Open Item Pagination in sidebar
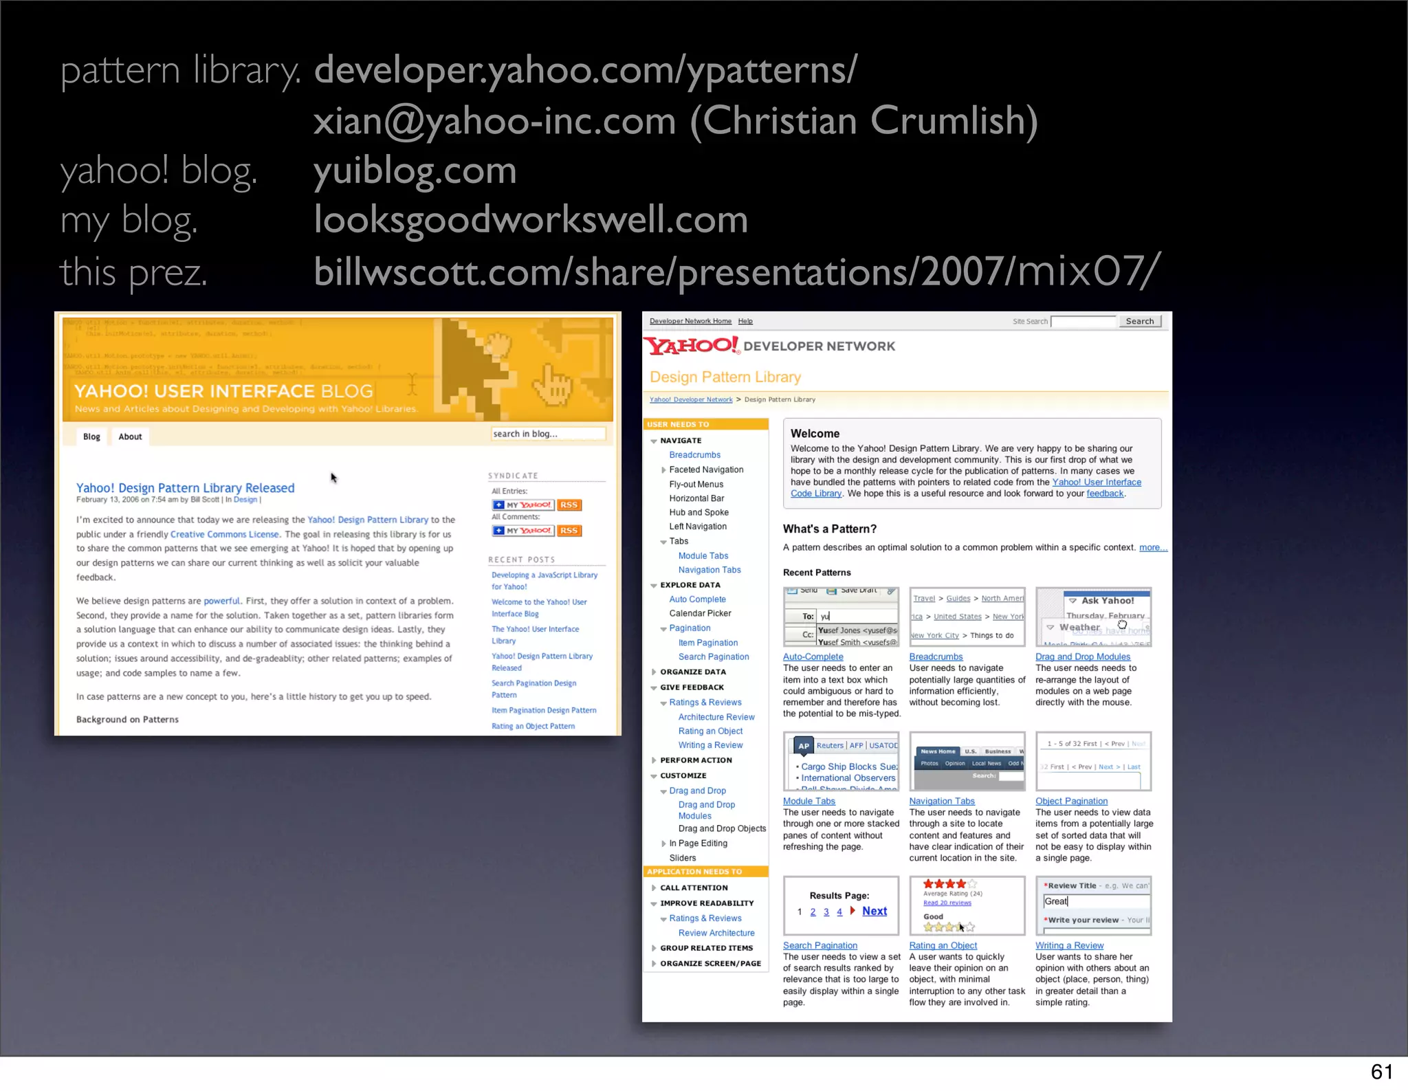Viewport: 1408px width, 1091px height. point(708,643)
